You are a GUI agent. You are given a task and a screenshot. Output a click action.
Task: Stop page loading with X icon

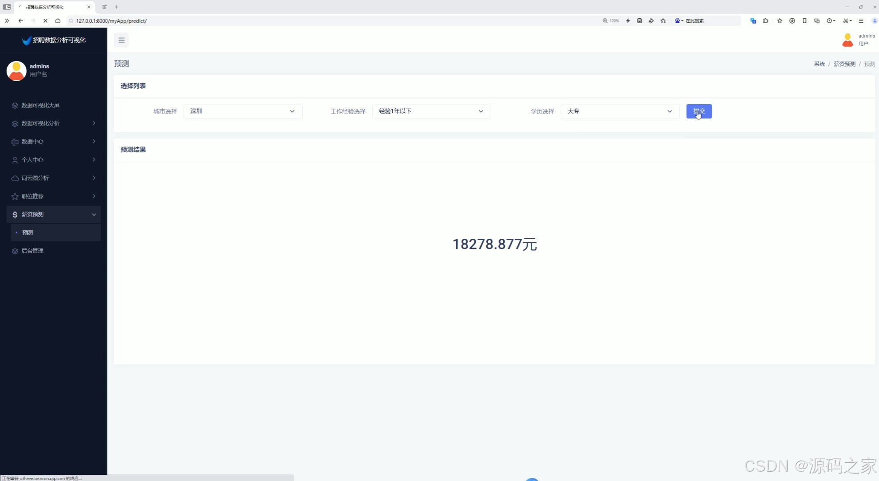point(45,21)
